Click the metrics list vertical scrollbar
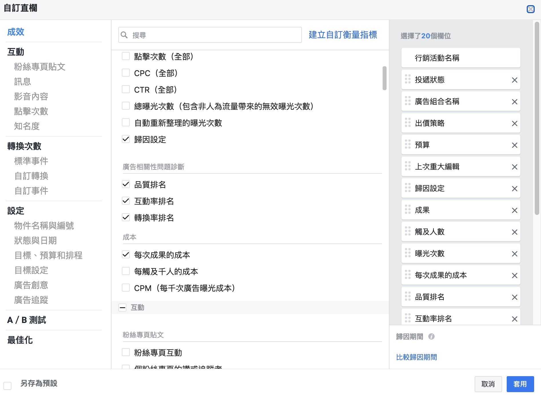 [384, 78]
